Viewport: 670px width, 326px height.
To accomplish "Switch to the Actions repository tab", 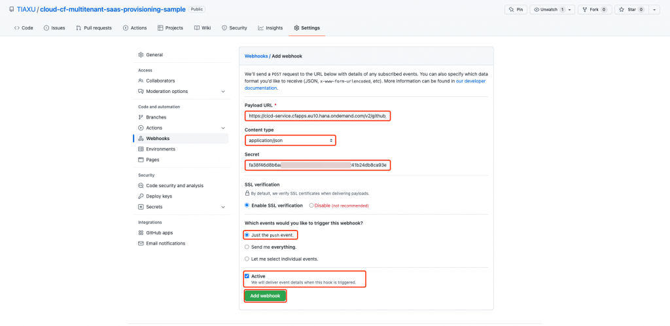I will click(135, 27).
